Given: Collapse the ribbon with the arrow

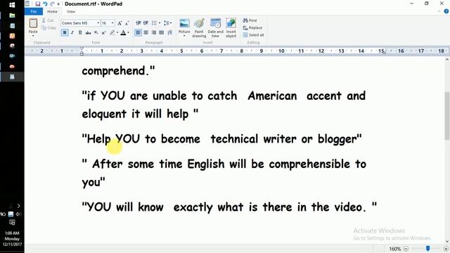Looking at the screenshot, I should click(x=439, y=11).
